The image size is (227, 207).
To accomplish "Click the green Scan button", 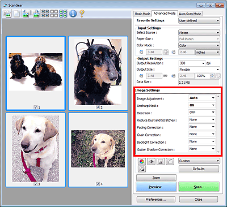I will pos(199,187).
